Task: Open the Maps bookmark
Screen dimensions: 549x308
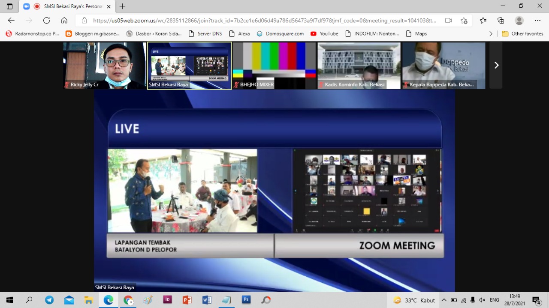Action: [416, 33]
